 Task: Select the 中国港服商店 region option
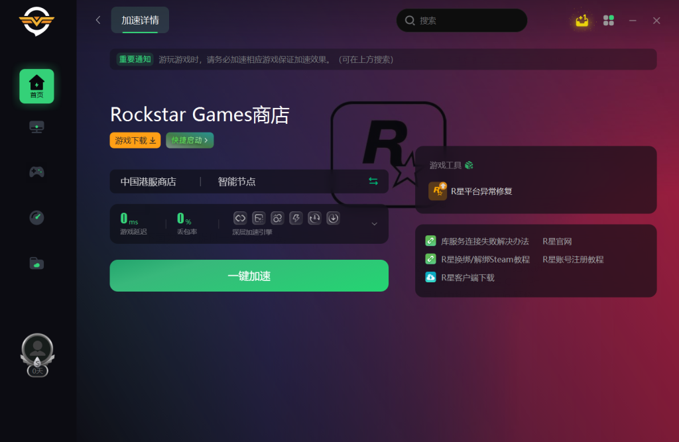[148, 182]
